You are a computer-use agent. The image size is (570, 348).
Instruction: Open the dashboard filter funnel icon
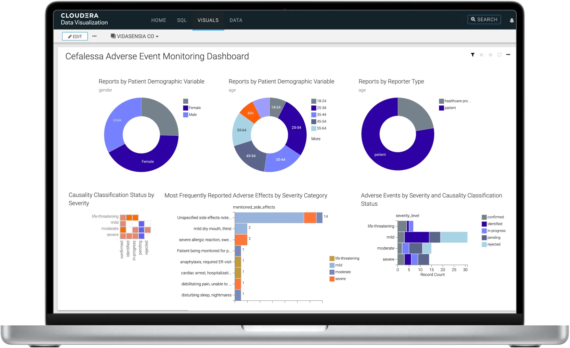[x=473, y=55]
